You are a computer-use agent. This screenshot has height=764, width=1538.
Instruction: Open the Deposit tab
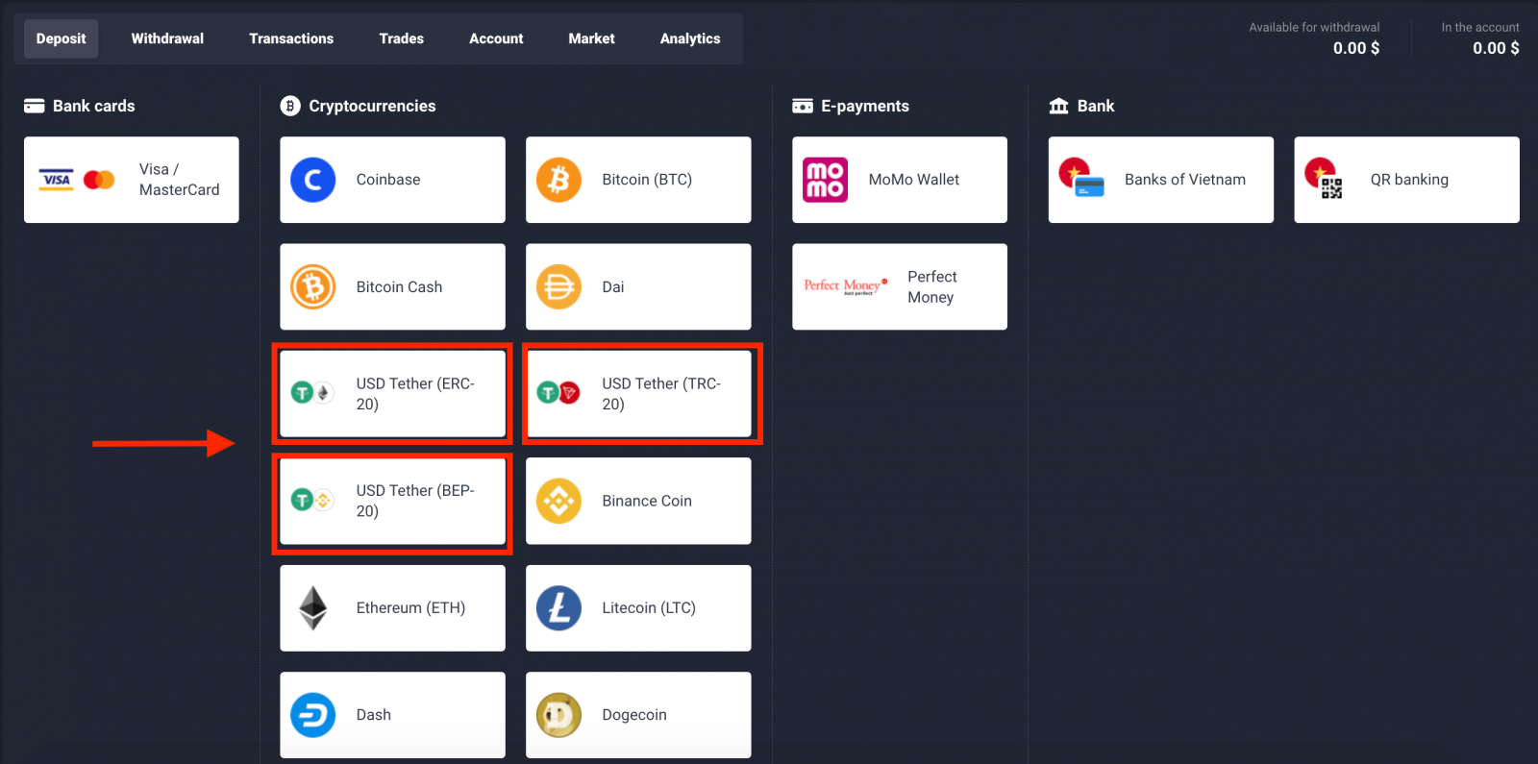pyautogui.click(x=61, y=38)
